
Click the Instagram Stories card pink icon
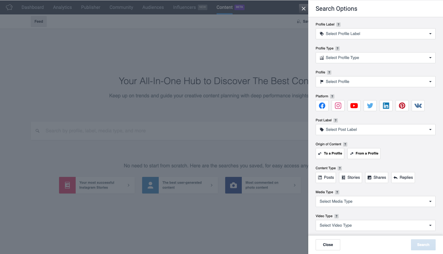(x=67, y=185)
